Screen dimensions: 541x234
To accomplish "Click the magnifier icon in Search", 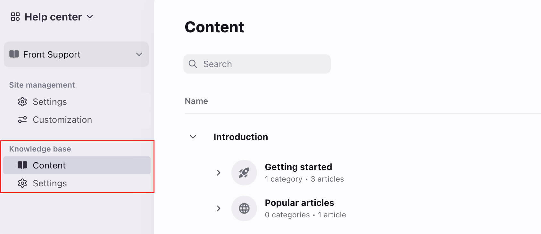I will 193,64.
